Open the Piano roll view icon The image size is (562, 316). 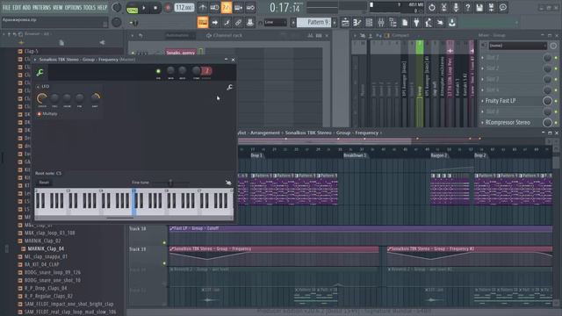pos(357,23)
